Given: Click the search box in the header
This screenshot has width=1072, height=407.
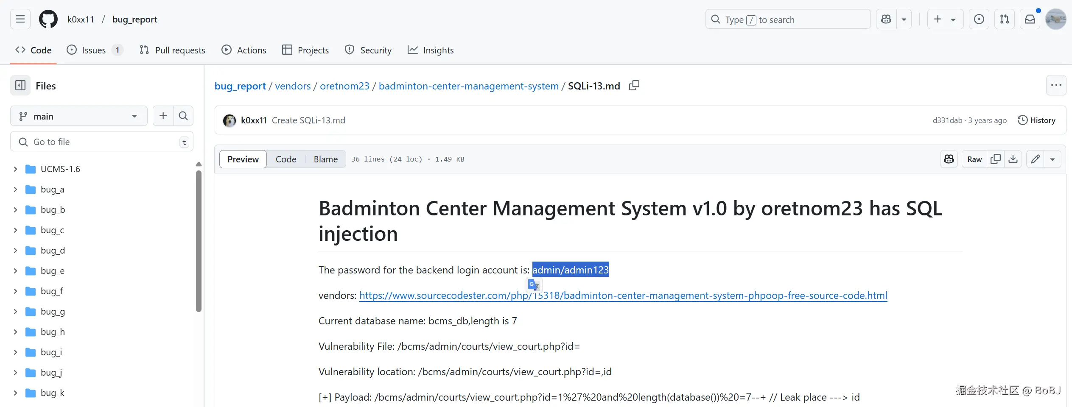Looking at the screenshot, I should (x=788, y=19).
